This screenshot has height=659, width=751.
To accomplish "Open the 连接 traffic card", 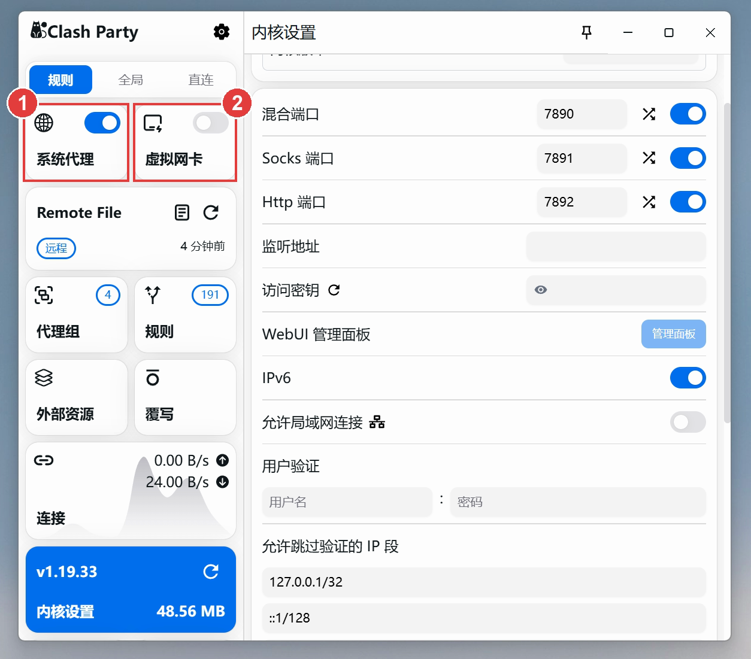I will click(x=131, y=491).
